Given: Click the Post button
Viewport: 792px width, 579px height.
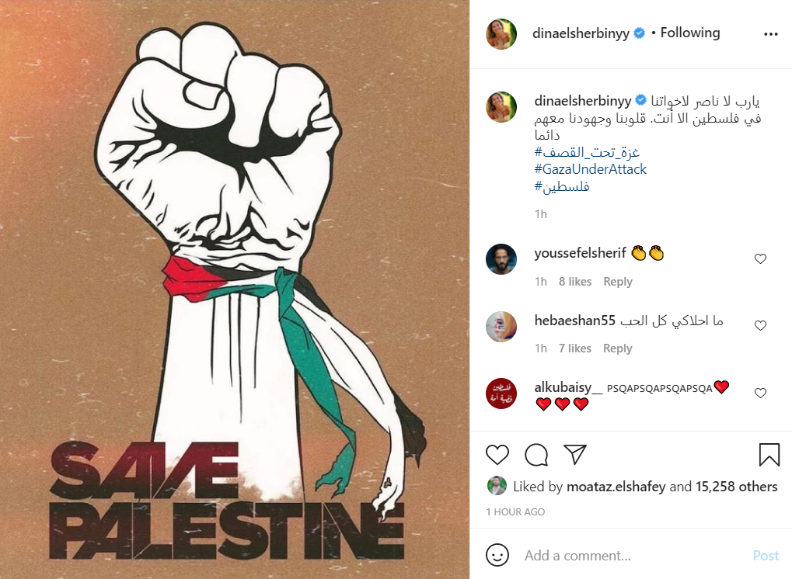Looking at the screenshot, I should point(766,555).
